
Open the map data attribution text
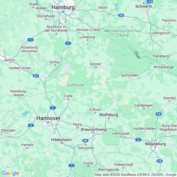pos(136,174)
